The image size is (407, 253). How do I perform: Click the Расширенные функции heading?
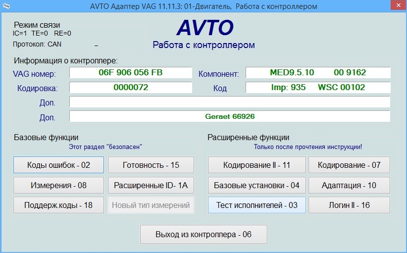tap(249, 137)
